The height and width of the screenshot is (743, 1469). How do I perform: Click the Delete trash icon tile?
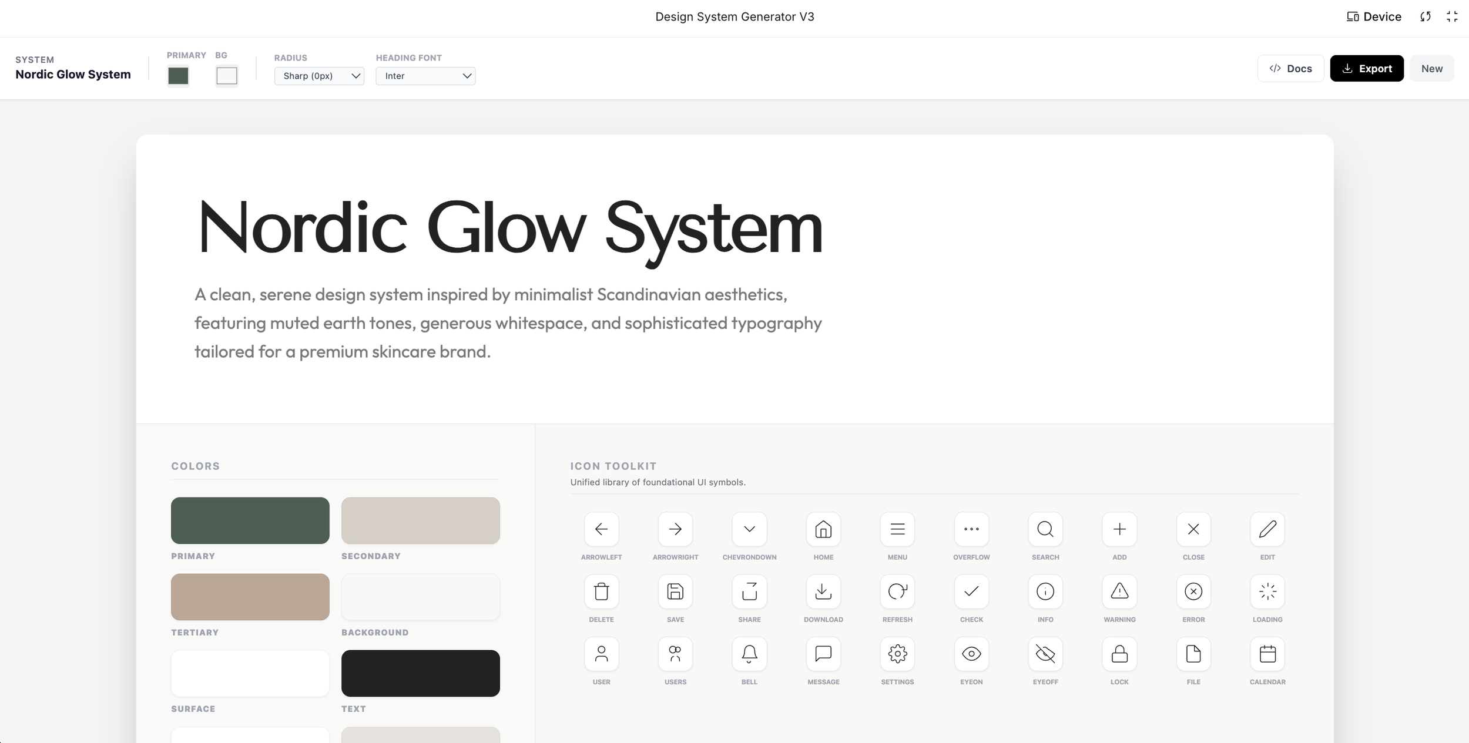pyautogui.click(x=601, y=591)
